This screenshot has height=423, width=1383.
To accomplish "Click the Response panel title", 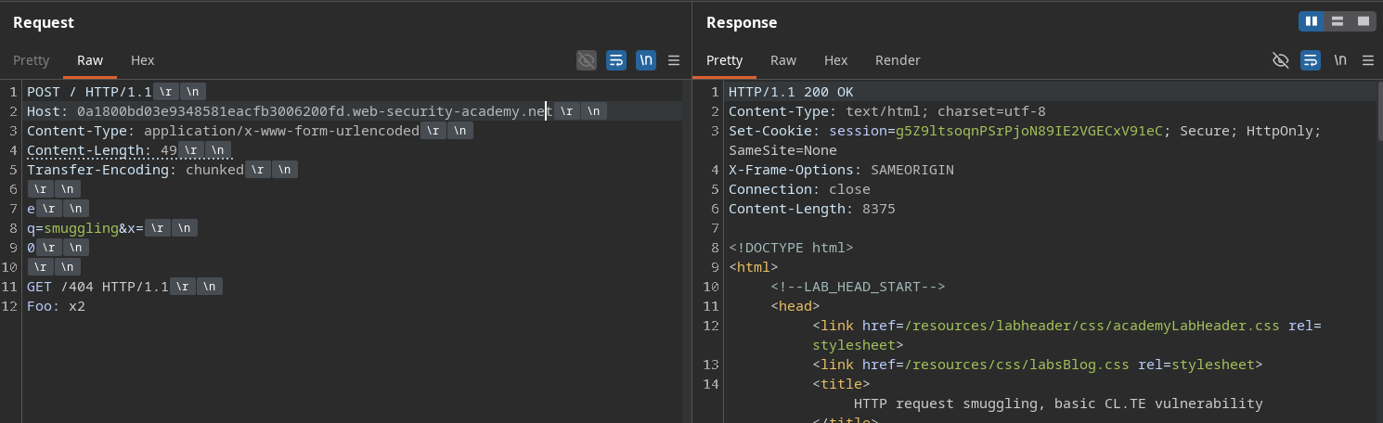I will 742,22.
